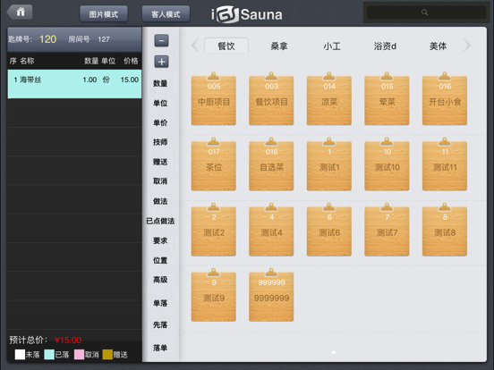Click the 技师 option

point(160,142)
